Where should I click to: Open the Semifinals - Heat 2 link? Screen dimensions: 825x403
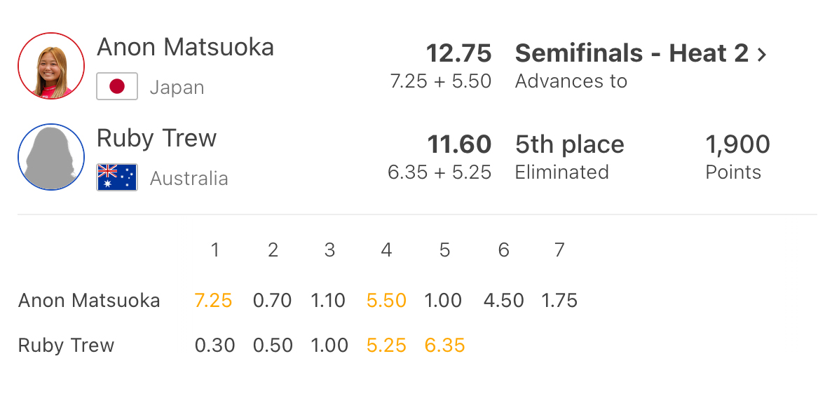pyautogui.click(x=632, y=54)
